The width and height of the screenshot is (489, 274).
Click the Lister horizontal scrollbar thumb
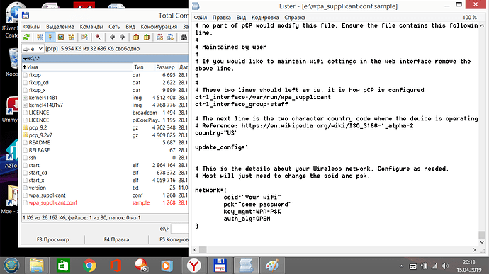pos(203,250)
